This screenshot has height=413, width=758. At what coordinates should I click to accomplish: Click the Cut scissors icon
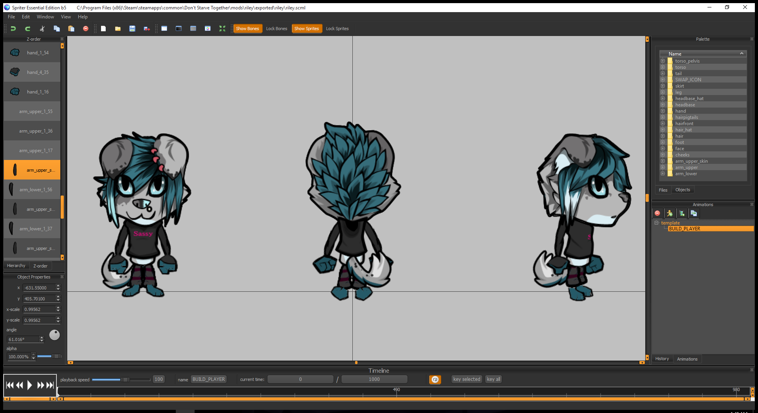tap(42, 29)
